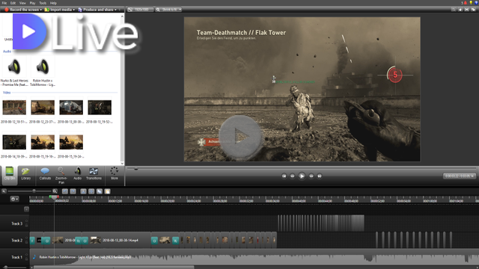This screenshot has height=269, width=479.
Task: Open editing dimensions button
Action: 140,10
